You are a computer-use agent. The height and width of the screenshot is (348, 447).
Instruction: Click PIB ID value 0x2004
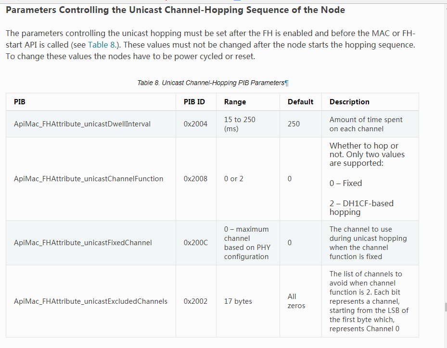tap(195, 124)
